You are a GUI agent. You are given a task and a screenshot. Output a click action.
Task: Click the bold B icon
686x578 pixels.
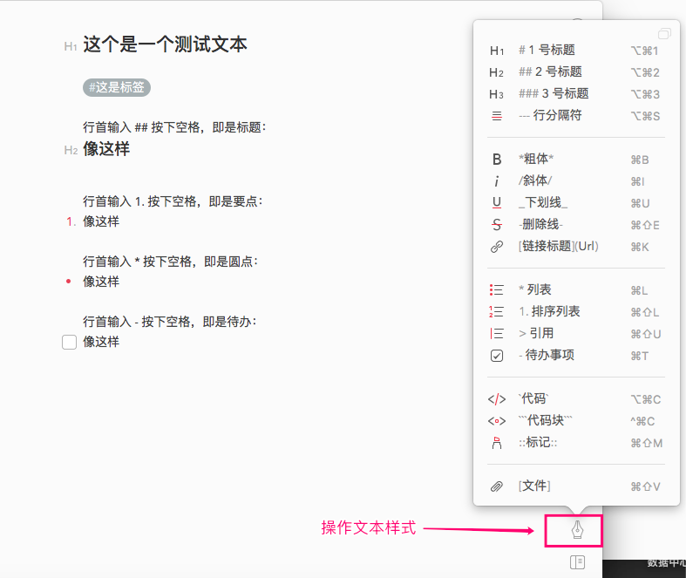pos(497,160)
